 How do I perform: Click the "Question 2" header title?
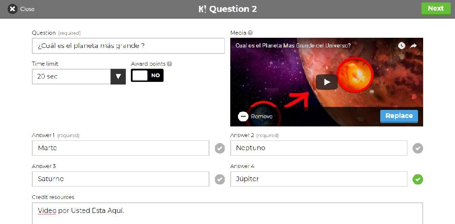pyautogui.click(x=233, y=9)
